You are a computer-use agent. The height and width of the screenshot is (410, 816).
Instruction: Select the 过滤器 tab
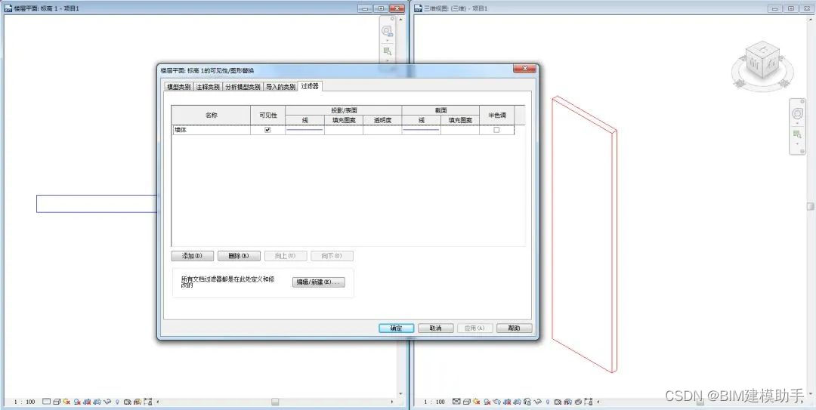click(311, 86)
